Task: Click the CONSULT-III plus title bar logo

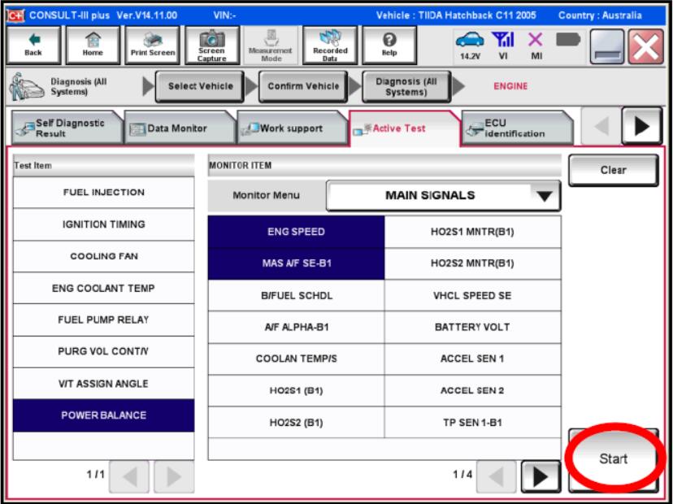Action: (15, 16)
